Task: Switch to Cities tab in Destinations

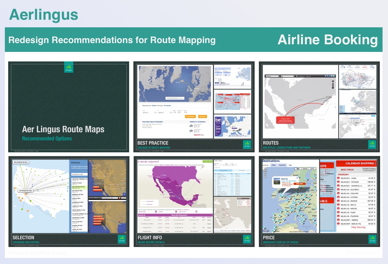Action: click(273, 165)
